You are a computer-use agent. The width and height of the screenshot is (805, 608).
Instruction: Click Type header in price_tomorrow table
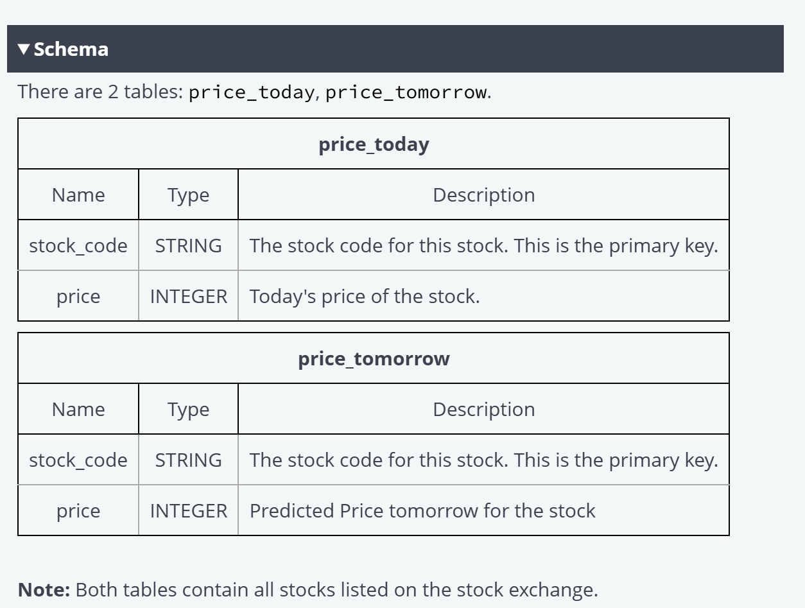click(188, 409)
